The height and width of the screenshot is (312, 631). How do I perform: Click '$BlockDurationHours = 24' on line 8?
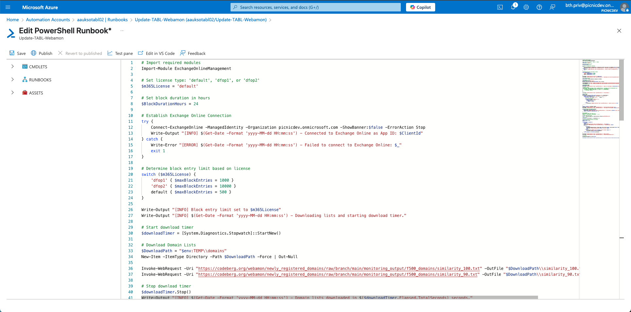pos(170,104)
